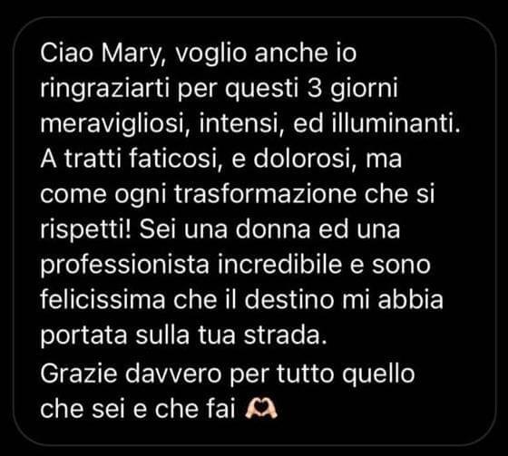Click the word quello

coord(379,375)
